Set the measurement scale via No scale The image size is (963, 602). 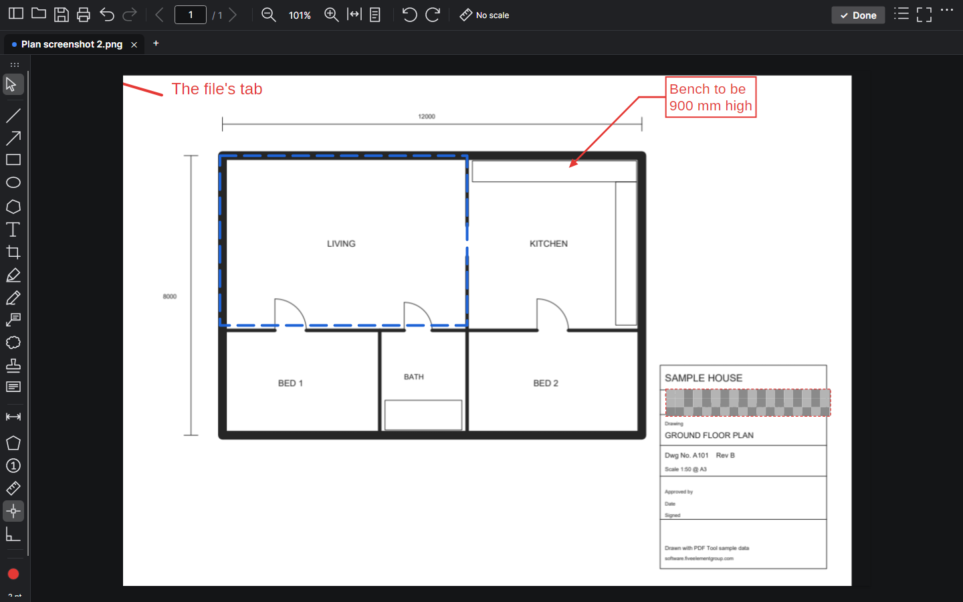coord(485,15)
